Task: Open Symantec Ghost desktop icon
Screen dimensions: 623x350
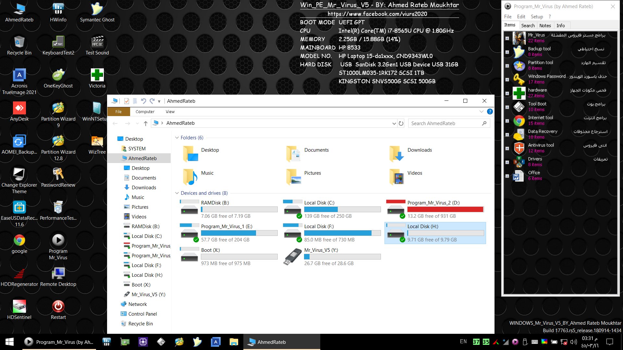Action: click(x=97, y=13)
